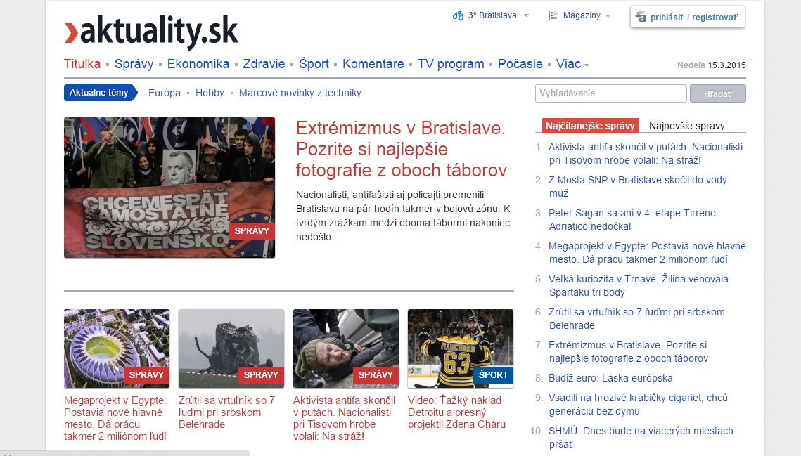The image size is (801, 456).
Task: Click the account icon beside prihlásiť
Action: tap(640, 18)
